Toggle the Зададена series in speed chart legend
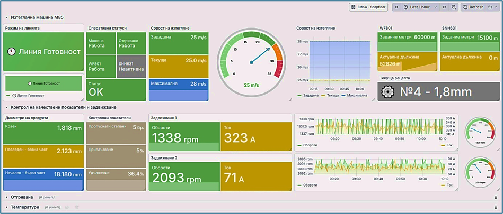Image resolution: width=503 pixels, height=214 pixels. (x=307, y=95)
